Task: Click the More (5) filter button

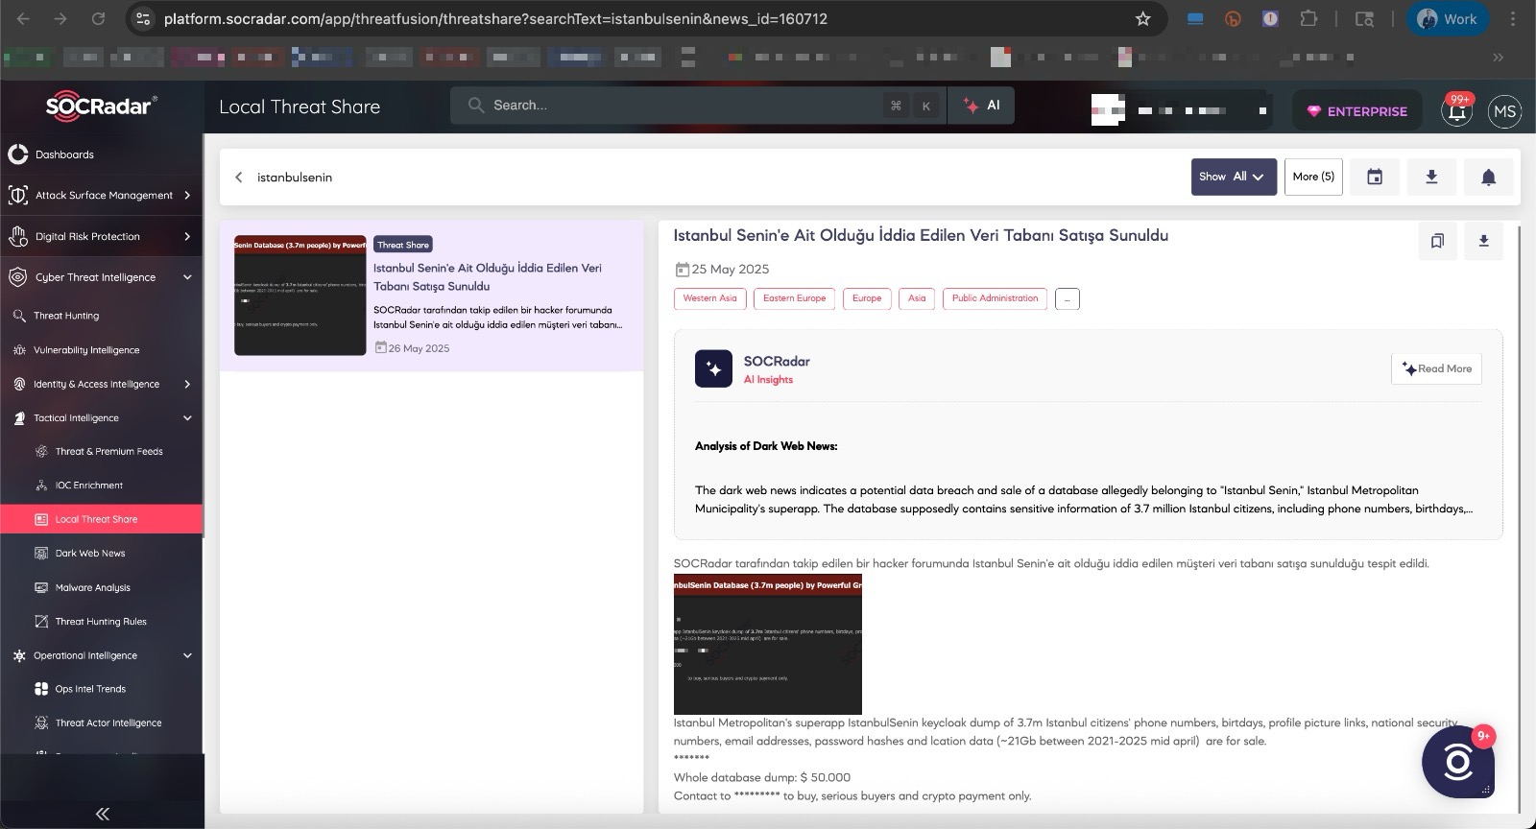Action: (1313, 177)
